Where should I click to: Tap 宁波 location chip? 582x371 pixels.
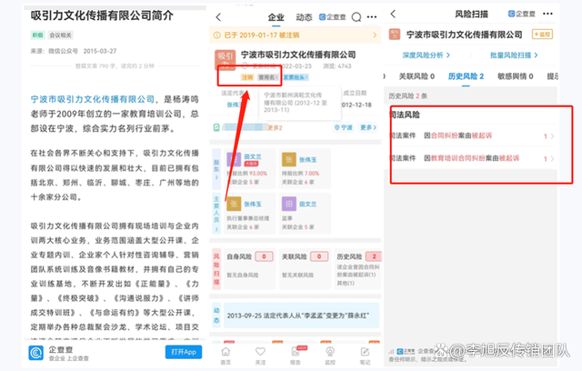tap(343, 127)
